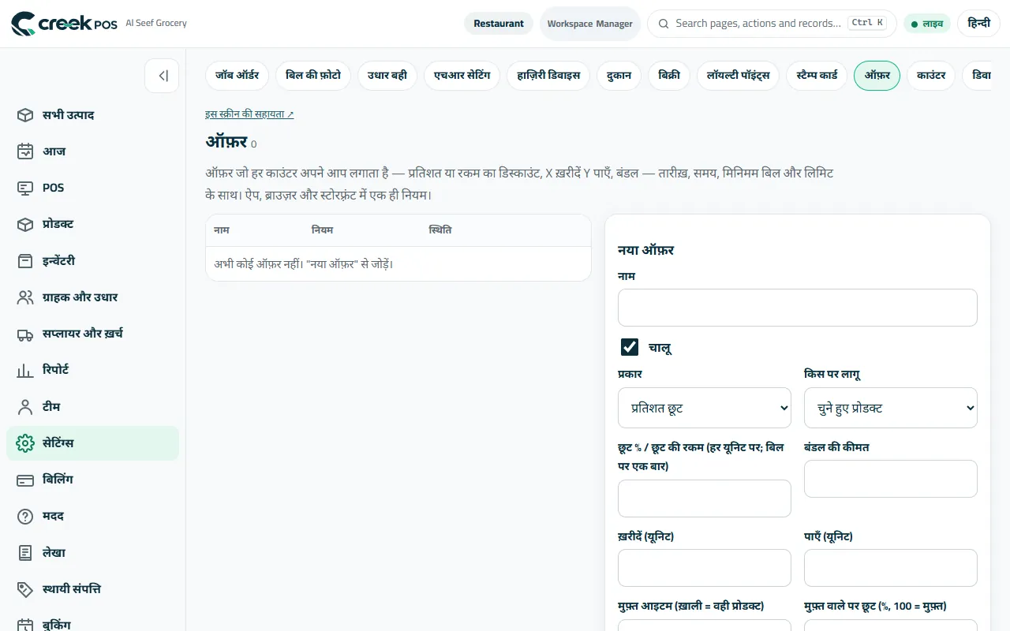Click the रिपोर्ट bar chart icon
Screen dimensions: 1010x631
(25, 370)
